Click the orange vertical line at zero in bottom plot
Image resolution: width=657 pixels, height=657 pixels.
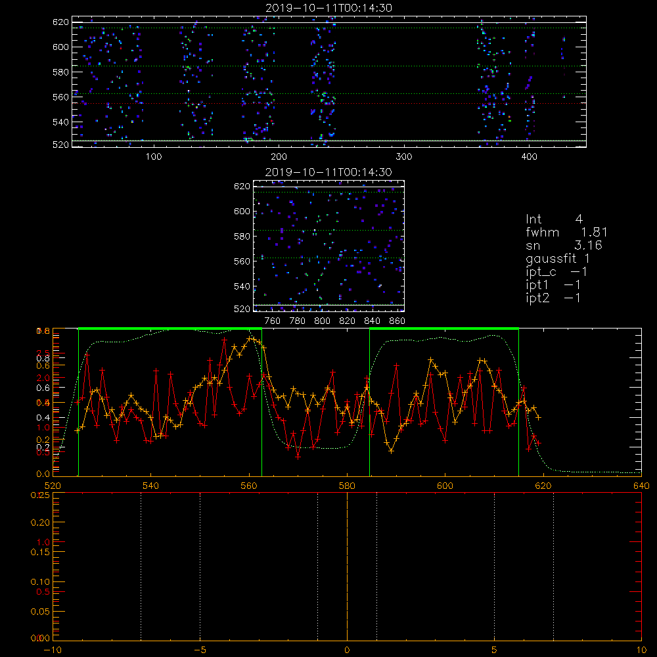347,566
